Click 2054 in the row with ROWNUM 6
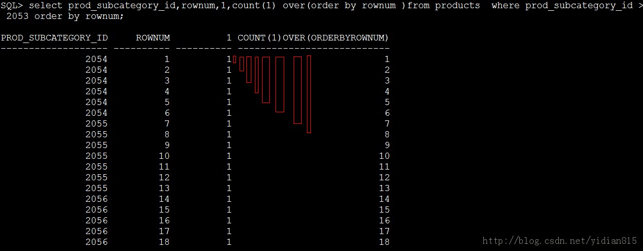Image resolution: width=643 pixels, height=251 pixels. (x=96, y=113)
